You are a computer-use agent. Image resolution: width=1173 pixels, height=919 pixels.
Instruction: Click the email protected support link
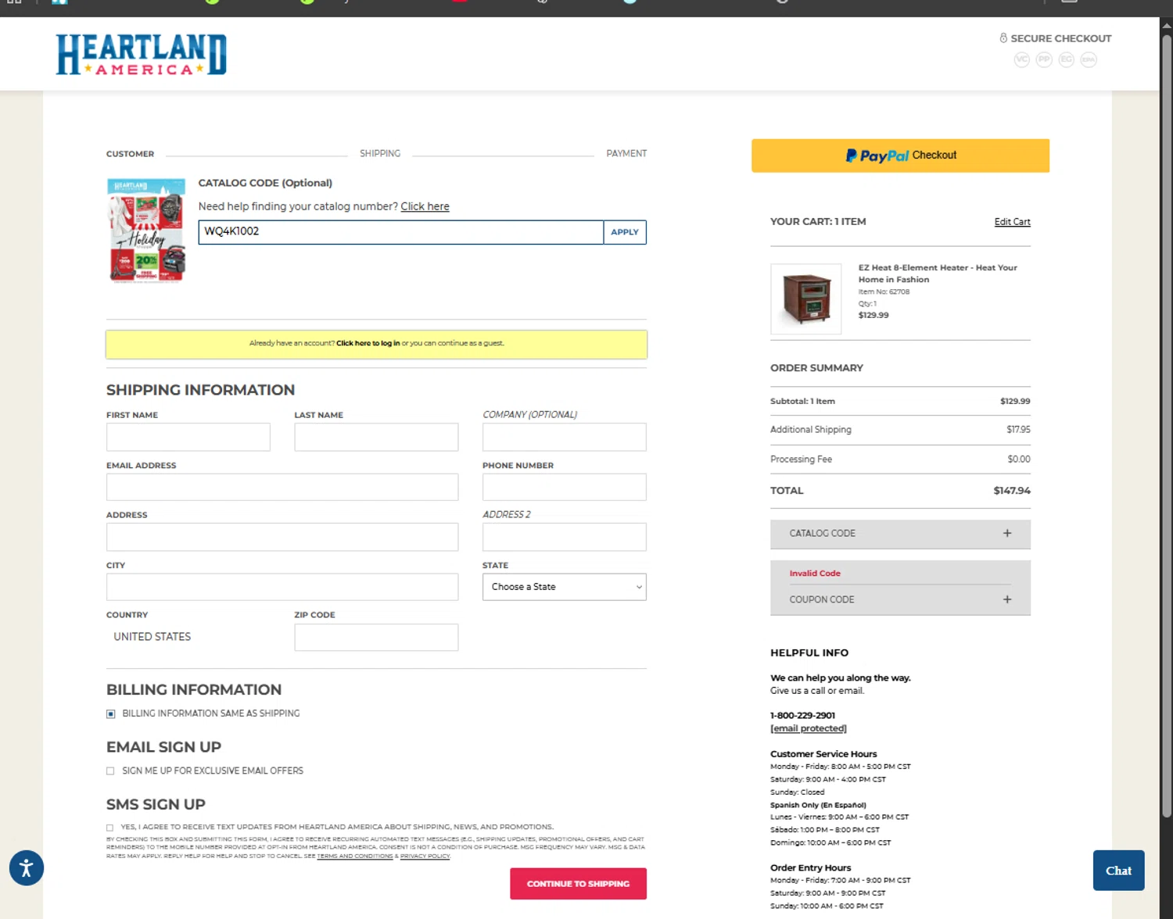click(809, 728)
